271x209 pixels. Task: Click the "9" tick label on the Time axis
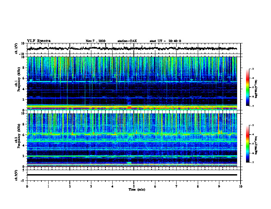(x=219, y=186)
